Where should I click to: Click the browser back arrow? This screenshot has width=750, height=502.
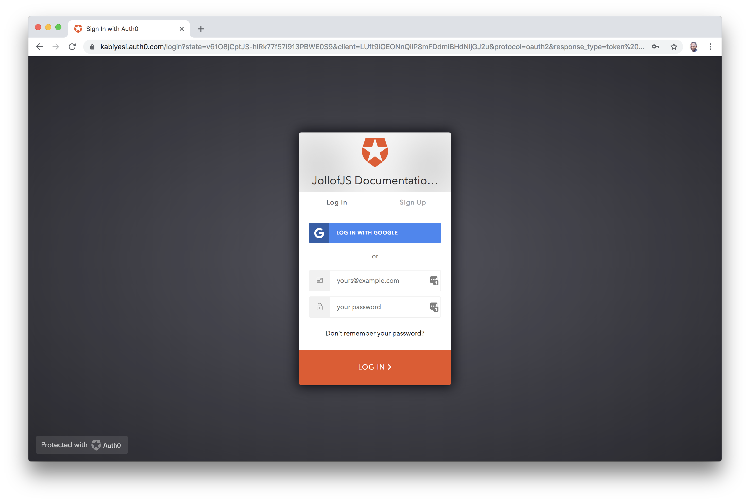pyautogui.click(x=39, y=47)
